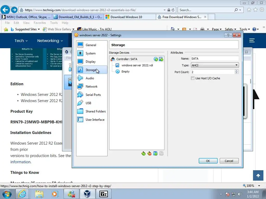This screenshot has height=199, width=266.
Task: Click the information link on webpage
Action: [x=21, y=162]
